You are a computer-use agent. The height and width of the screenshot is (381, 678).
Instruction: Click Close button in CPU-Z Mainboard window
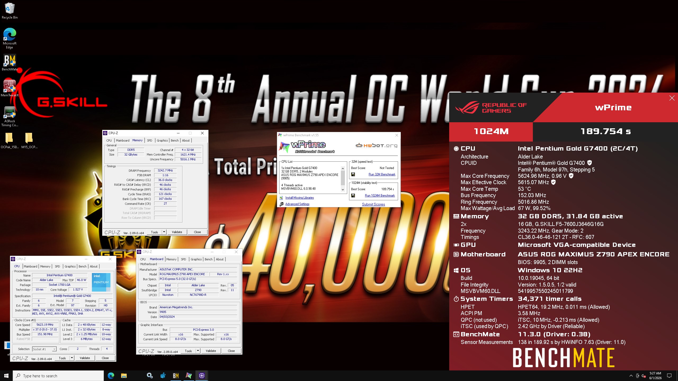click(x=231, y=351)
